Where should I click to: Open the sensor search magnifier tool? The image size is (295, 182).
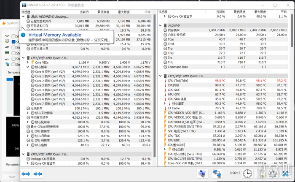click(202, 174)
